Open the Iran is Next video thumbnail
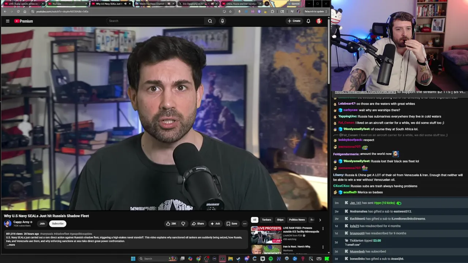 266,249
